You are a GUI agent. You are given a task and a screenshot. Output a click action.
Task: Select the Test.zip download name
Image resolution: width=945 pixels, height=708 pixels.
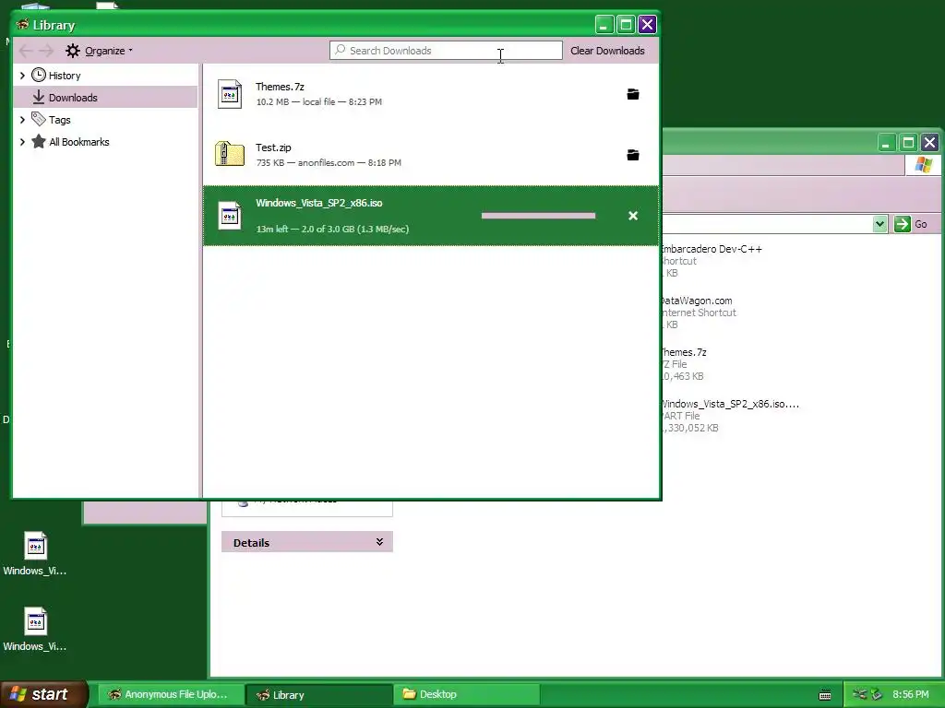(273, 147)
